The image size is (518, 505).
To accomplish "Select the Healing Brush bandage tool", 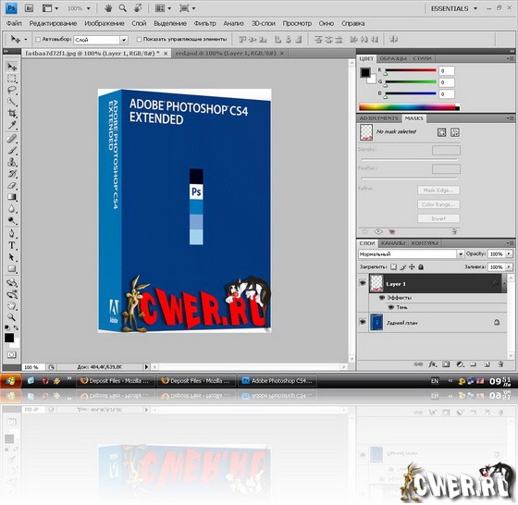I will tap(11, 139).
